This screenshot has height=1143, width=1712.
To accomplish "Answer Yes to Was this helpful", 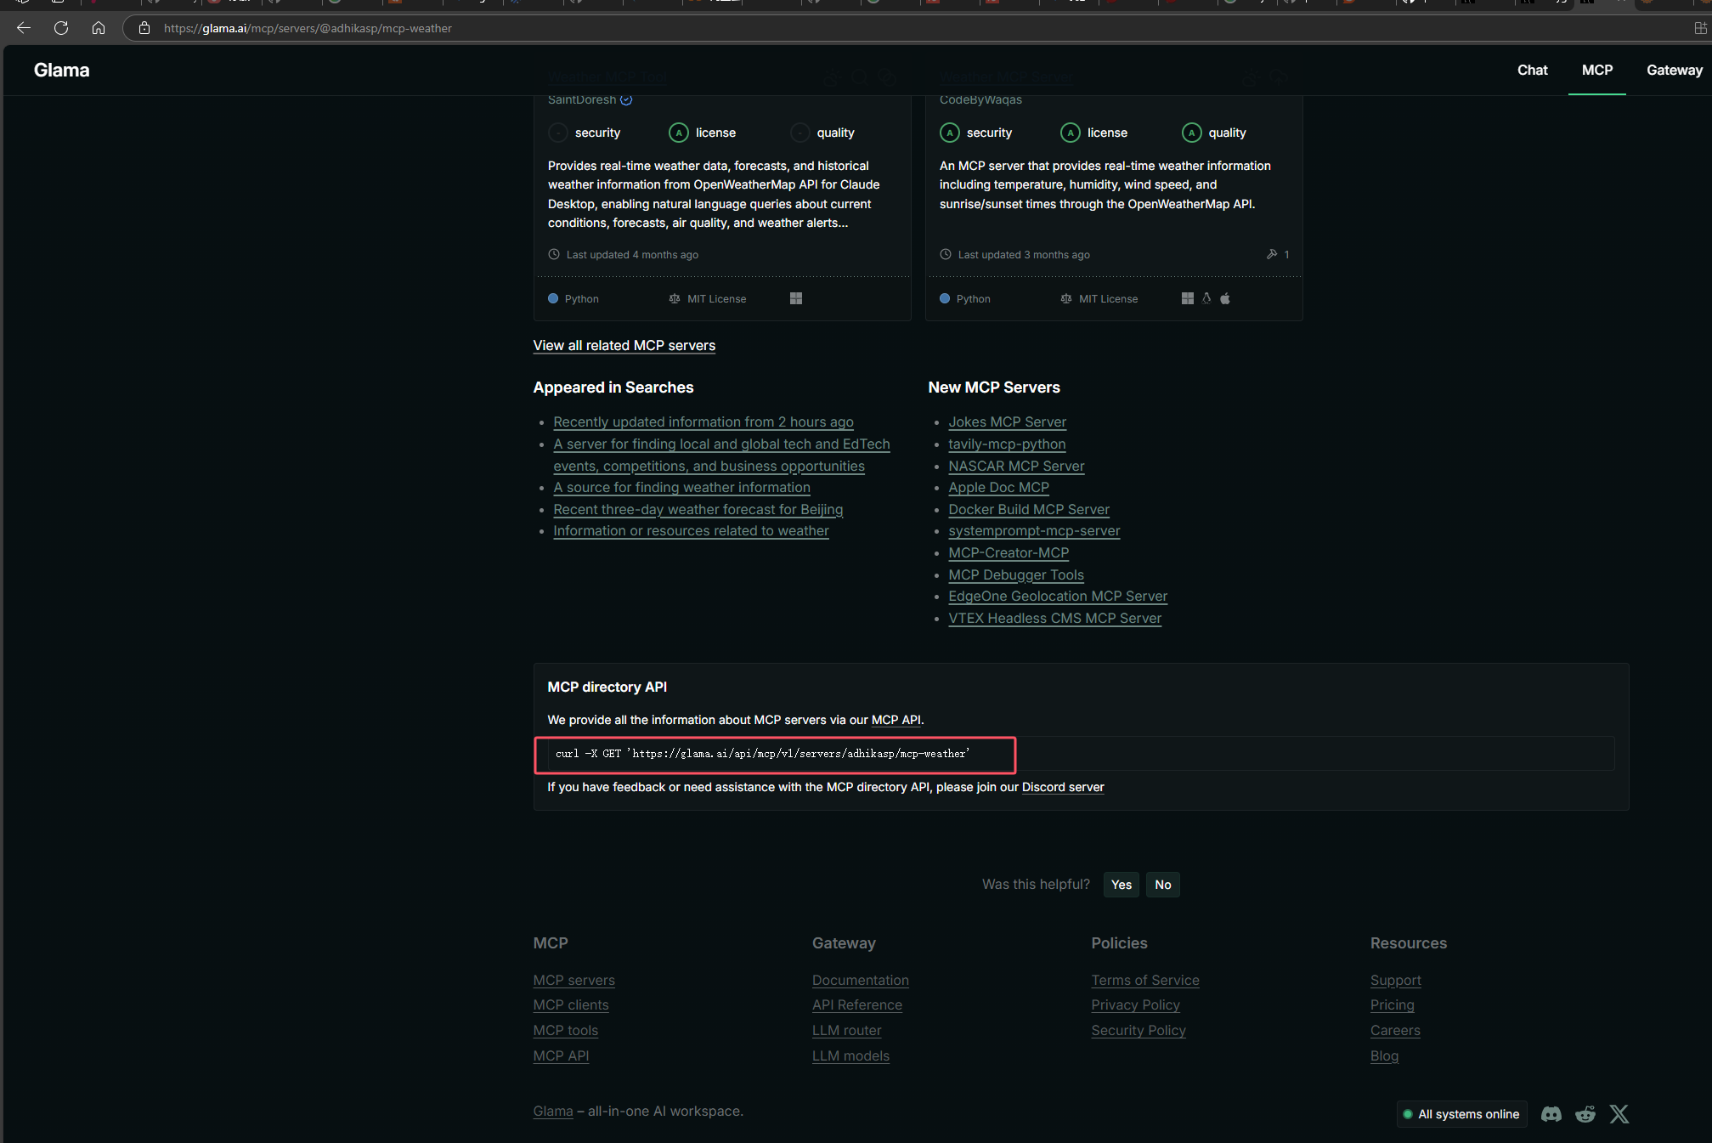I will (1121, 885).
